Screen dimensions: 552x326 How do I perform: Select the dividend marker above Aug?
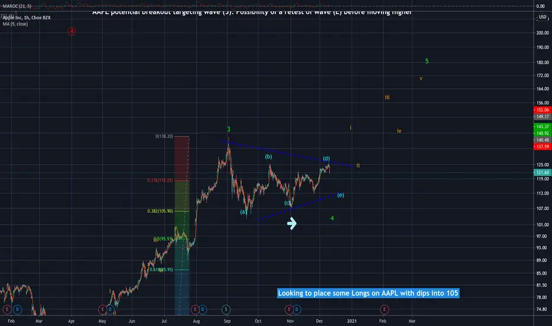203,309
